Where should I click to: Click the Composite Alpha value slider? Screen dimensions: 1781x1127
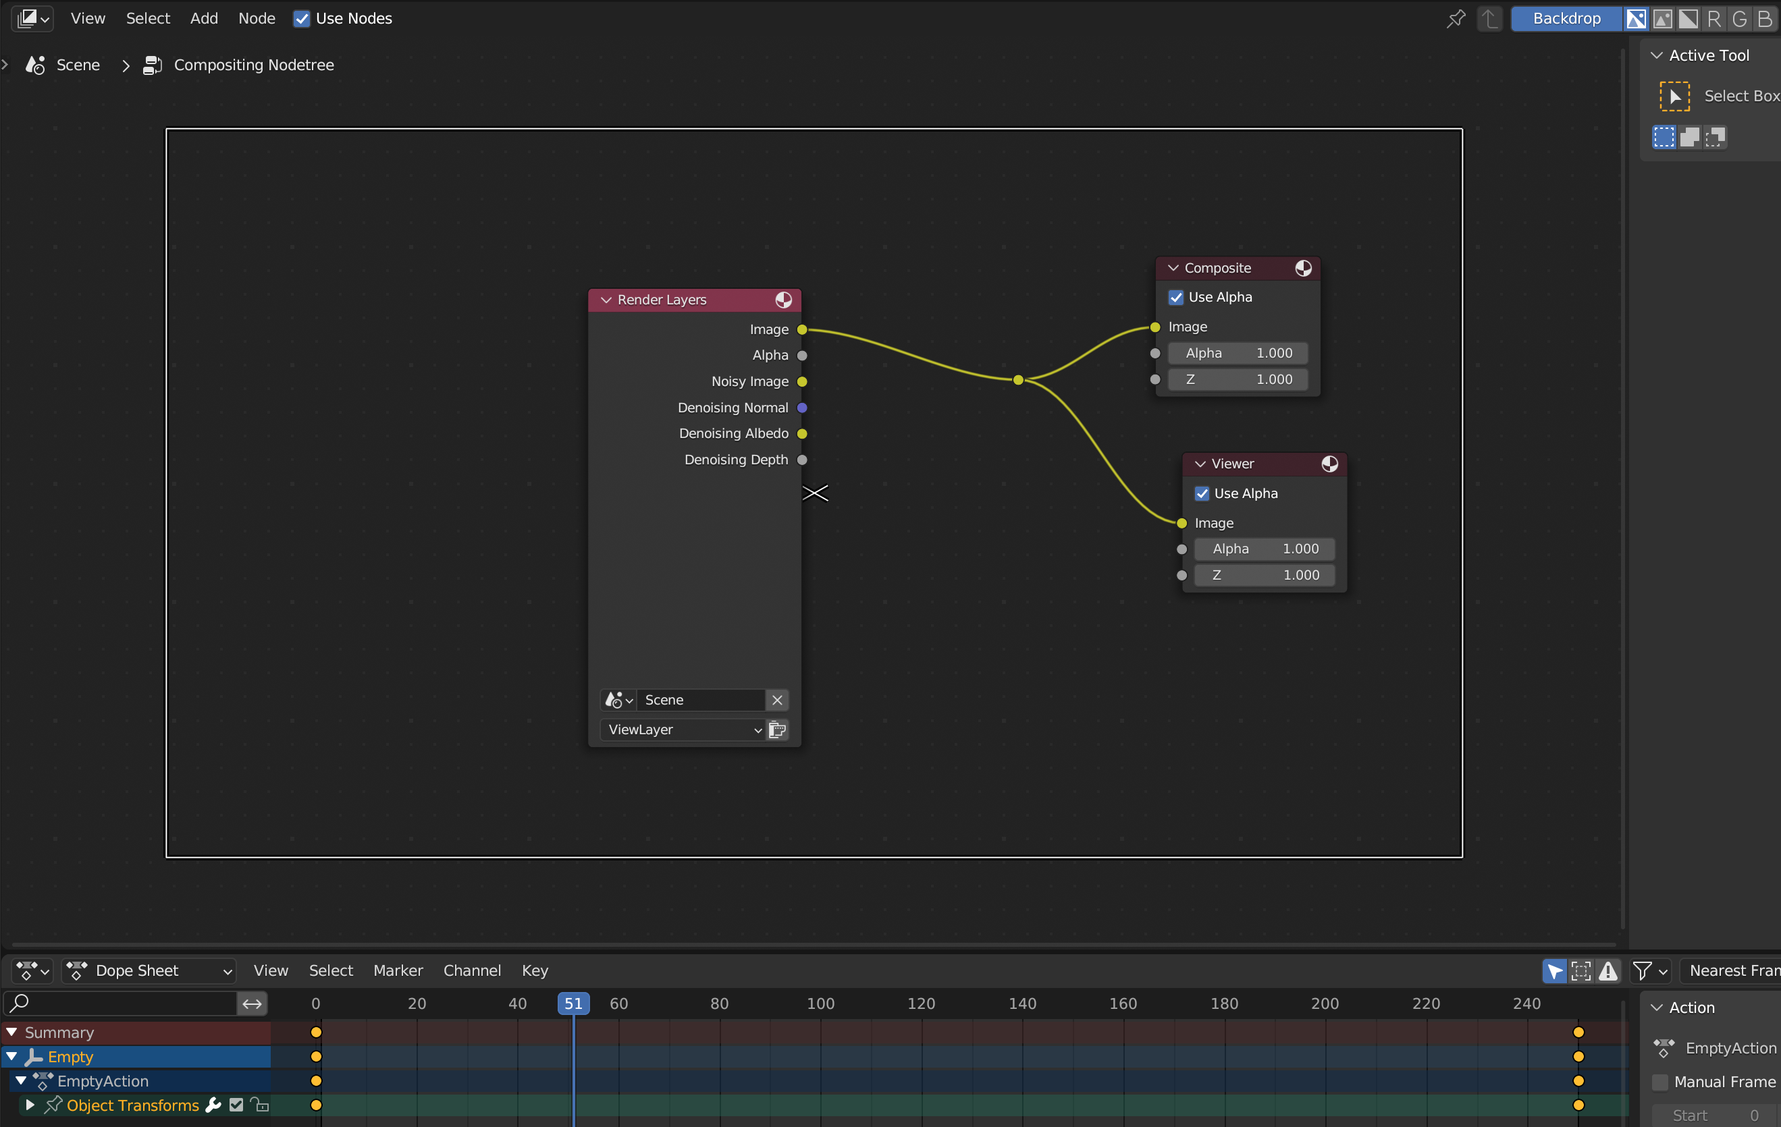(1238, 354)
